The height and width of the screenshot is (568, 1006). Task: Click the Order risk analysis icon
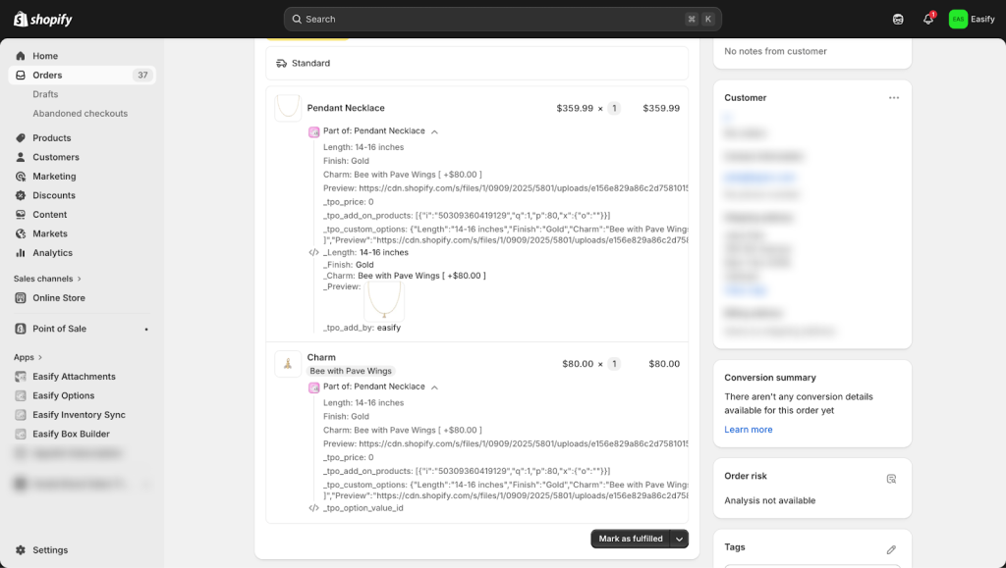(891, 479)
